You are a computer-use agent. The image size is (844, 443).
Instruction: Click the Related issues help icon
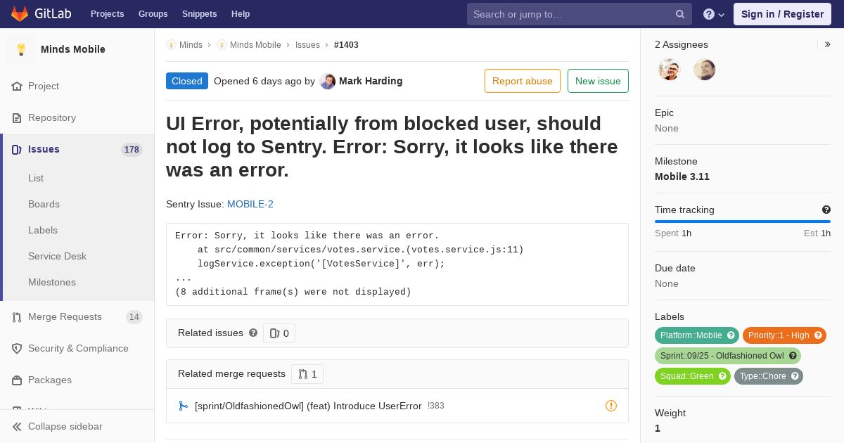253,333
